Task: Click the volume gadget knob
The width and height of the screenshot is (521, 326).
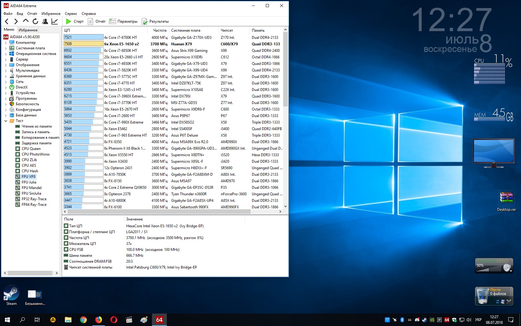Action: pos(507,268)
